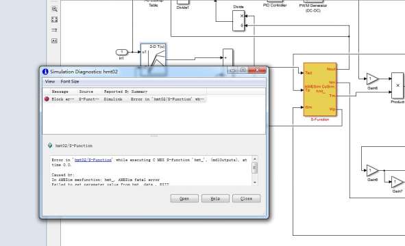The height and width of the screenshot is (246, 405).
Task: Select the orange AMESim S-Function block
Action: [x=320, y=89]
